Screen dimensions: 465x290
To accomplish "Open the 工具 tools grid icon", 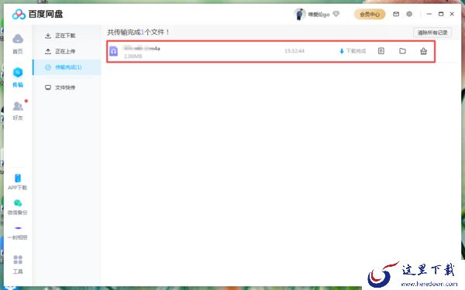I will tap(18, 260).
